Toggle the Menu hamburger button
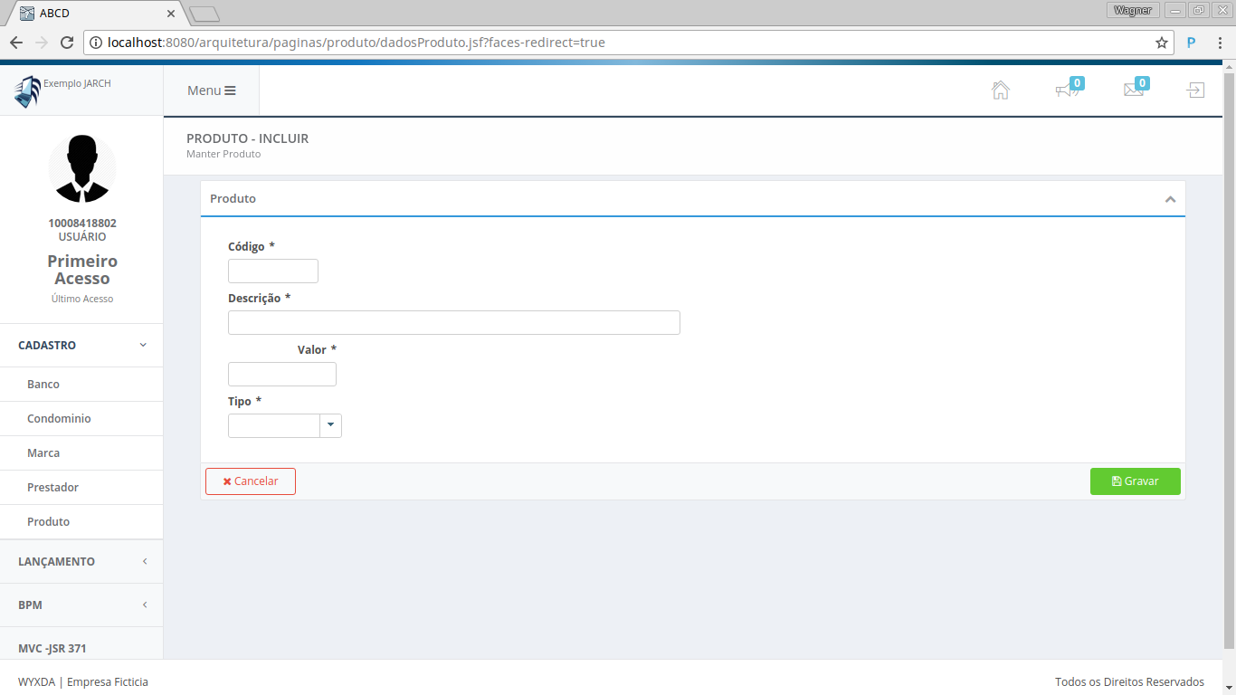 (x=211, y=90)
